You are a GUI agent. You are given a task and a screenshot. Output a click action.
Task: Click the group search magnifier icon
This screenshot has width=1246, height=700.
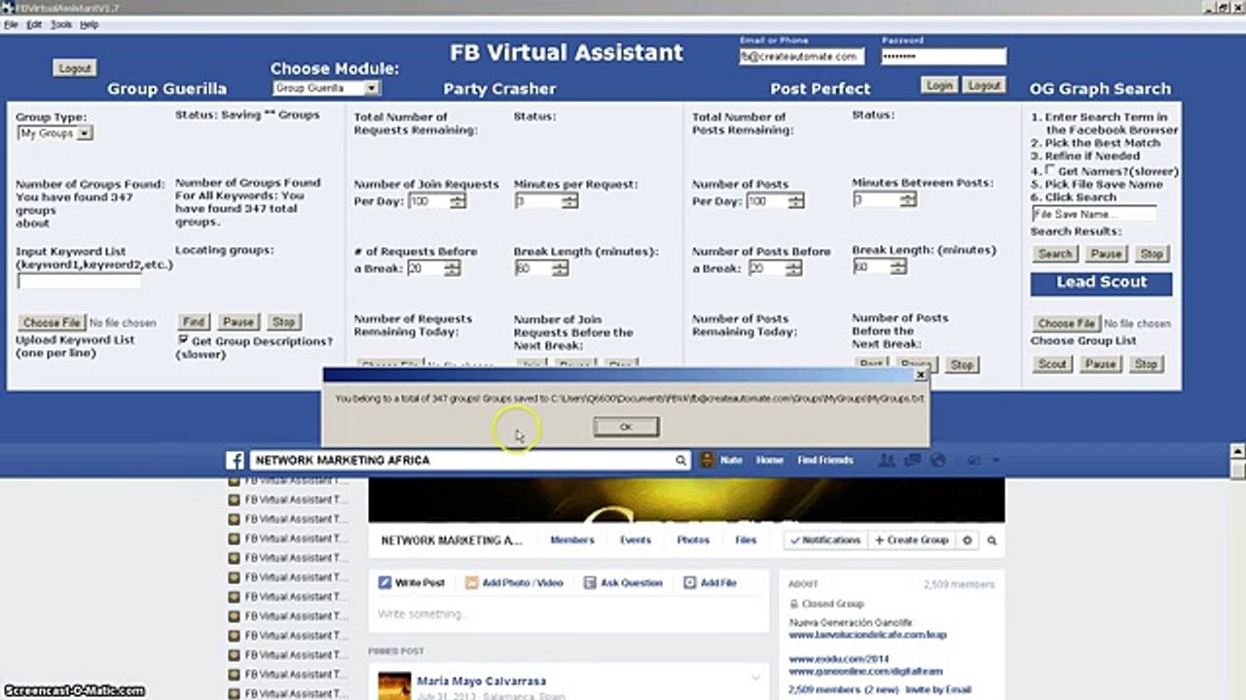click(x=992, y=540)
